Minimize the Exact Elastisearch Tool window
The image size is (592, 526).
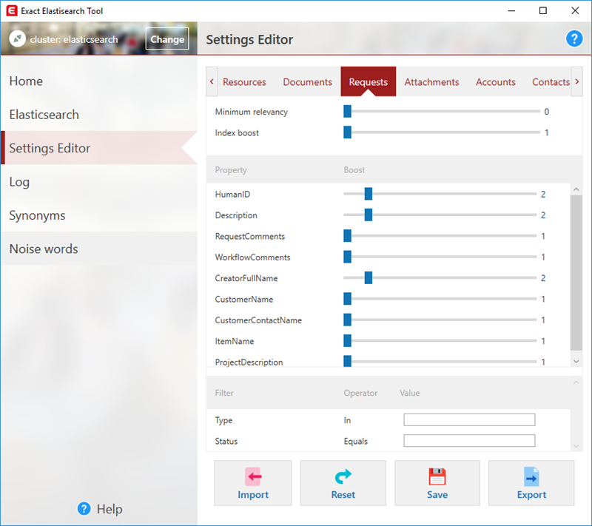pos(511,10)
